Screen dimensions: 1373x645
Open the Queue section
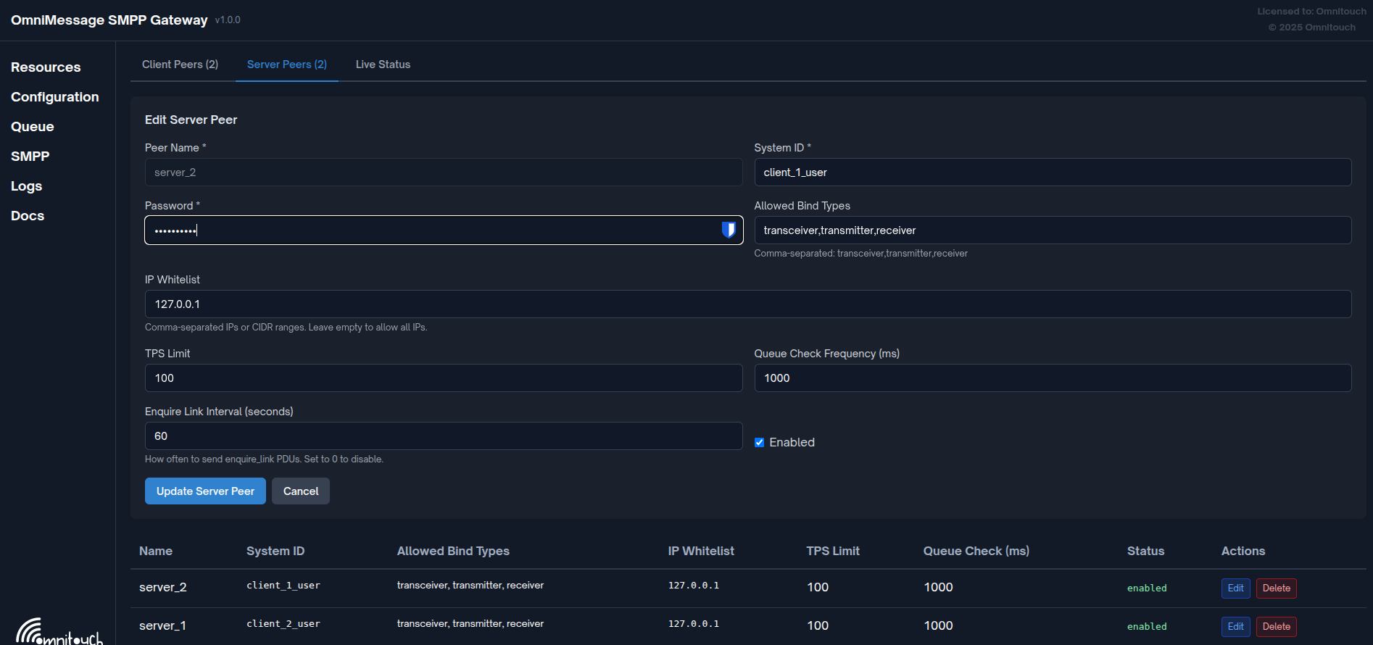(33, 127)
